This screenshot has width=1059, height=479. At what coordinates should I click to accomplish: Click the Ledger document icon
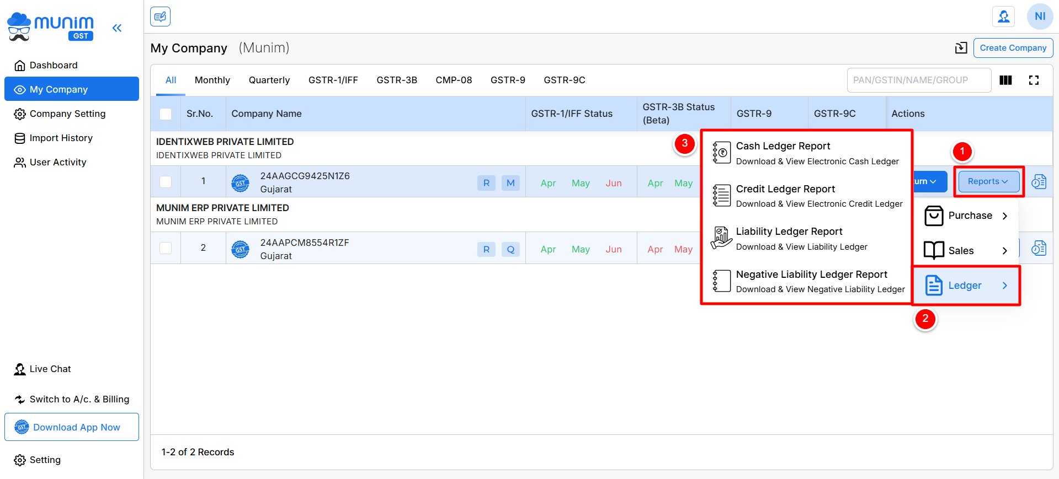click(934, 286)
